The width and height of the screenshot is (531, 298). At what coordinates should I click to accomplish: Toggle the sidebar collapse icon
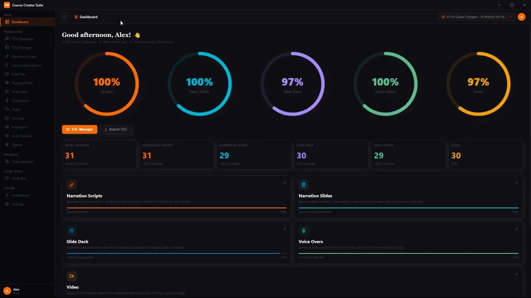[64, 17]
